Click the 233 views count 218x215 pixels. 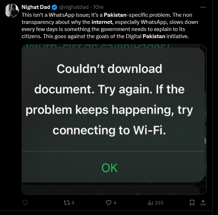point(159,203)
